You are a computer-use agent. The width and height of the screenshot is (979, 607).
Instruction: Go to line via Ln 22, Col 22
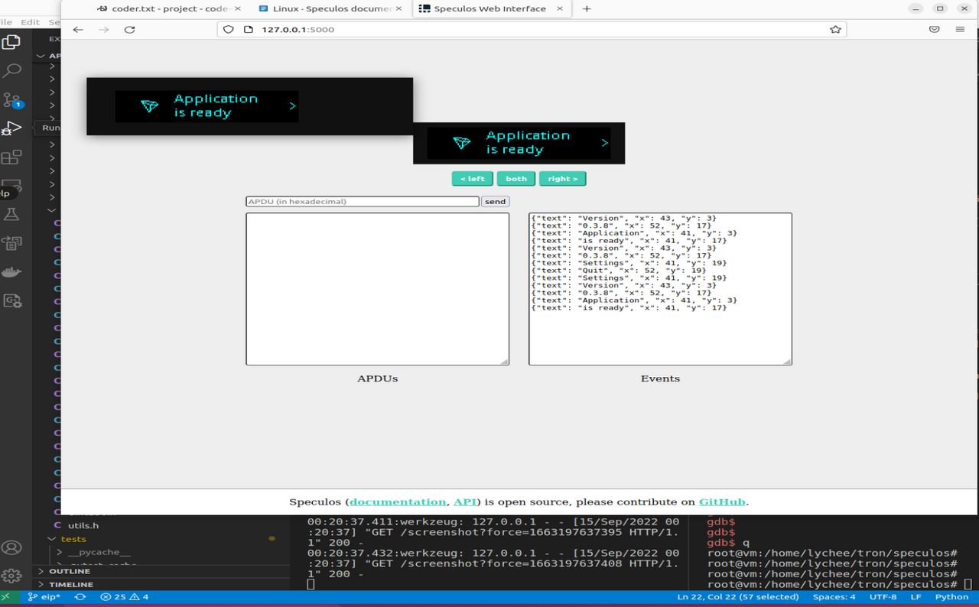(x=738, y=597)
